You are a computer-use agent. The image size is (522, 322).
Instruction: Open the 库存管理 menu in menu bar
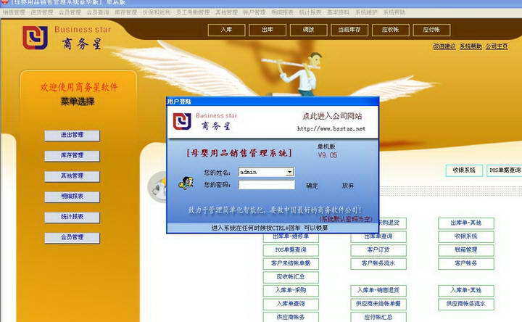pyautogui.click(x=125, y=12)
